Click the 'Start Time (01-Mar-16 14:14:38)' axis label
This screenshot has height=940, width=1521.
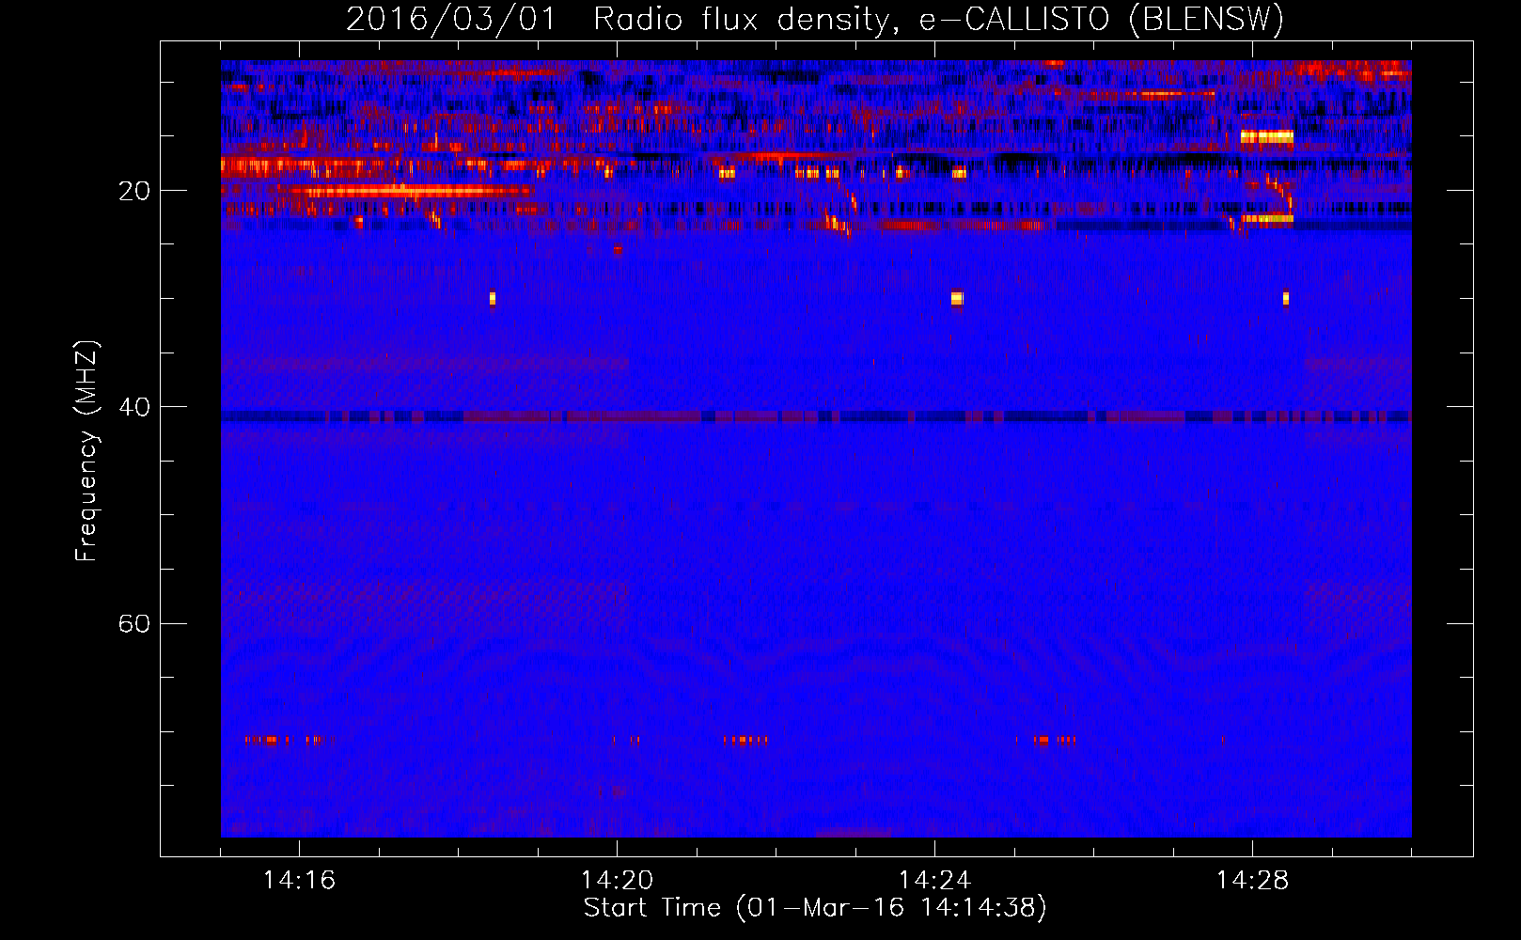pyautogui.click(x=815, y=908)
